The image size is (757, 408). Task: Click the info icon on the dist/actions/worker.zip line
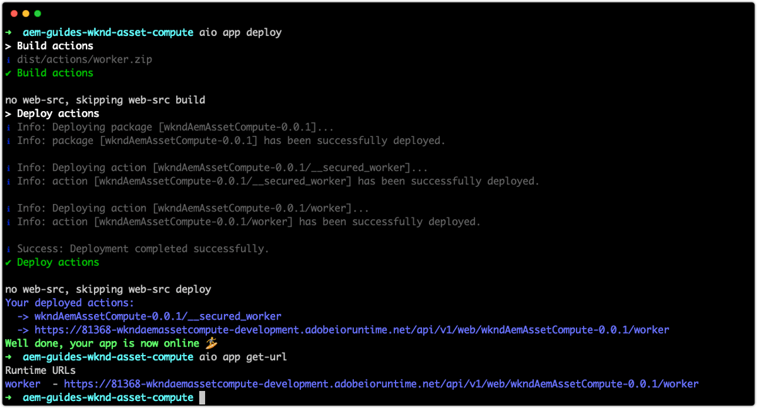click(x=7, y=59)
